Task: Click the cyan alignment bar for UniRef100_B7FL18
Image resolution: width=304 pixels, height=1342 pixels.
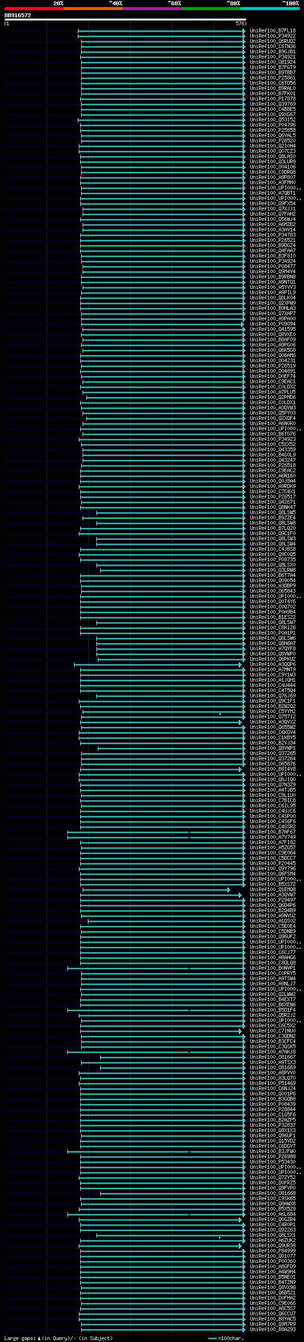Action: pos(161,31)
